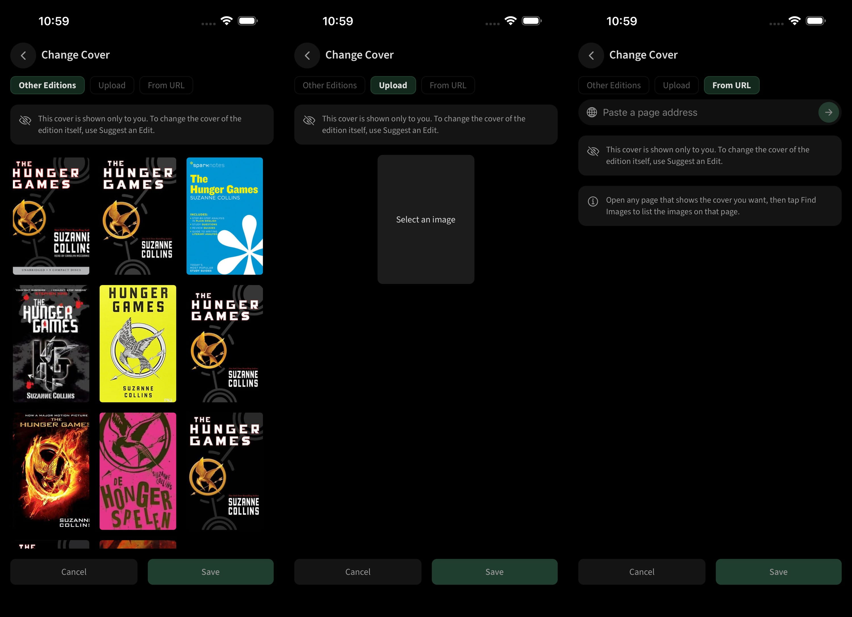Choose the flaming motion picture cover
The height and width of the screenshot is (617, 852).
click(51, 471)
